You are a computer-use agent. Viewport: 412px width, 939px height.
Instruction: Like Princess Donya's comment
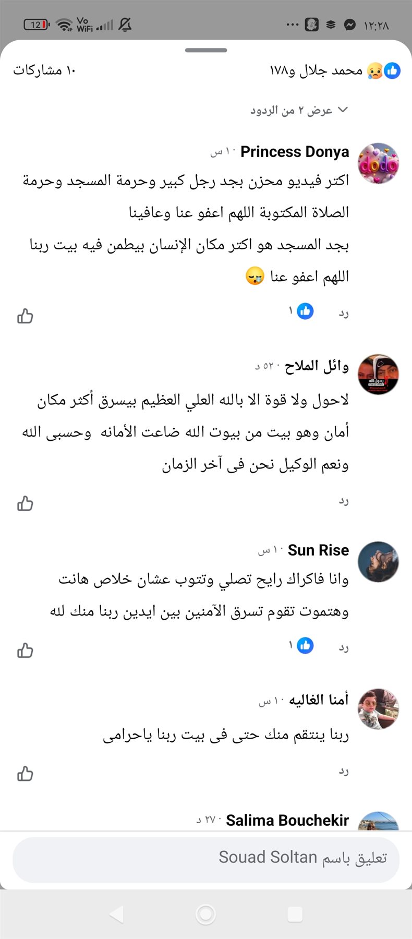25,316
